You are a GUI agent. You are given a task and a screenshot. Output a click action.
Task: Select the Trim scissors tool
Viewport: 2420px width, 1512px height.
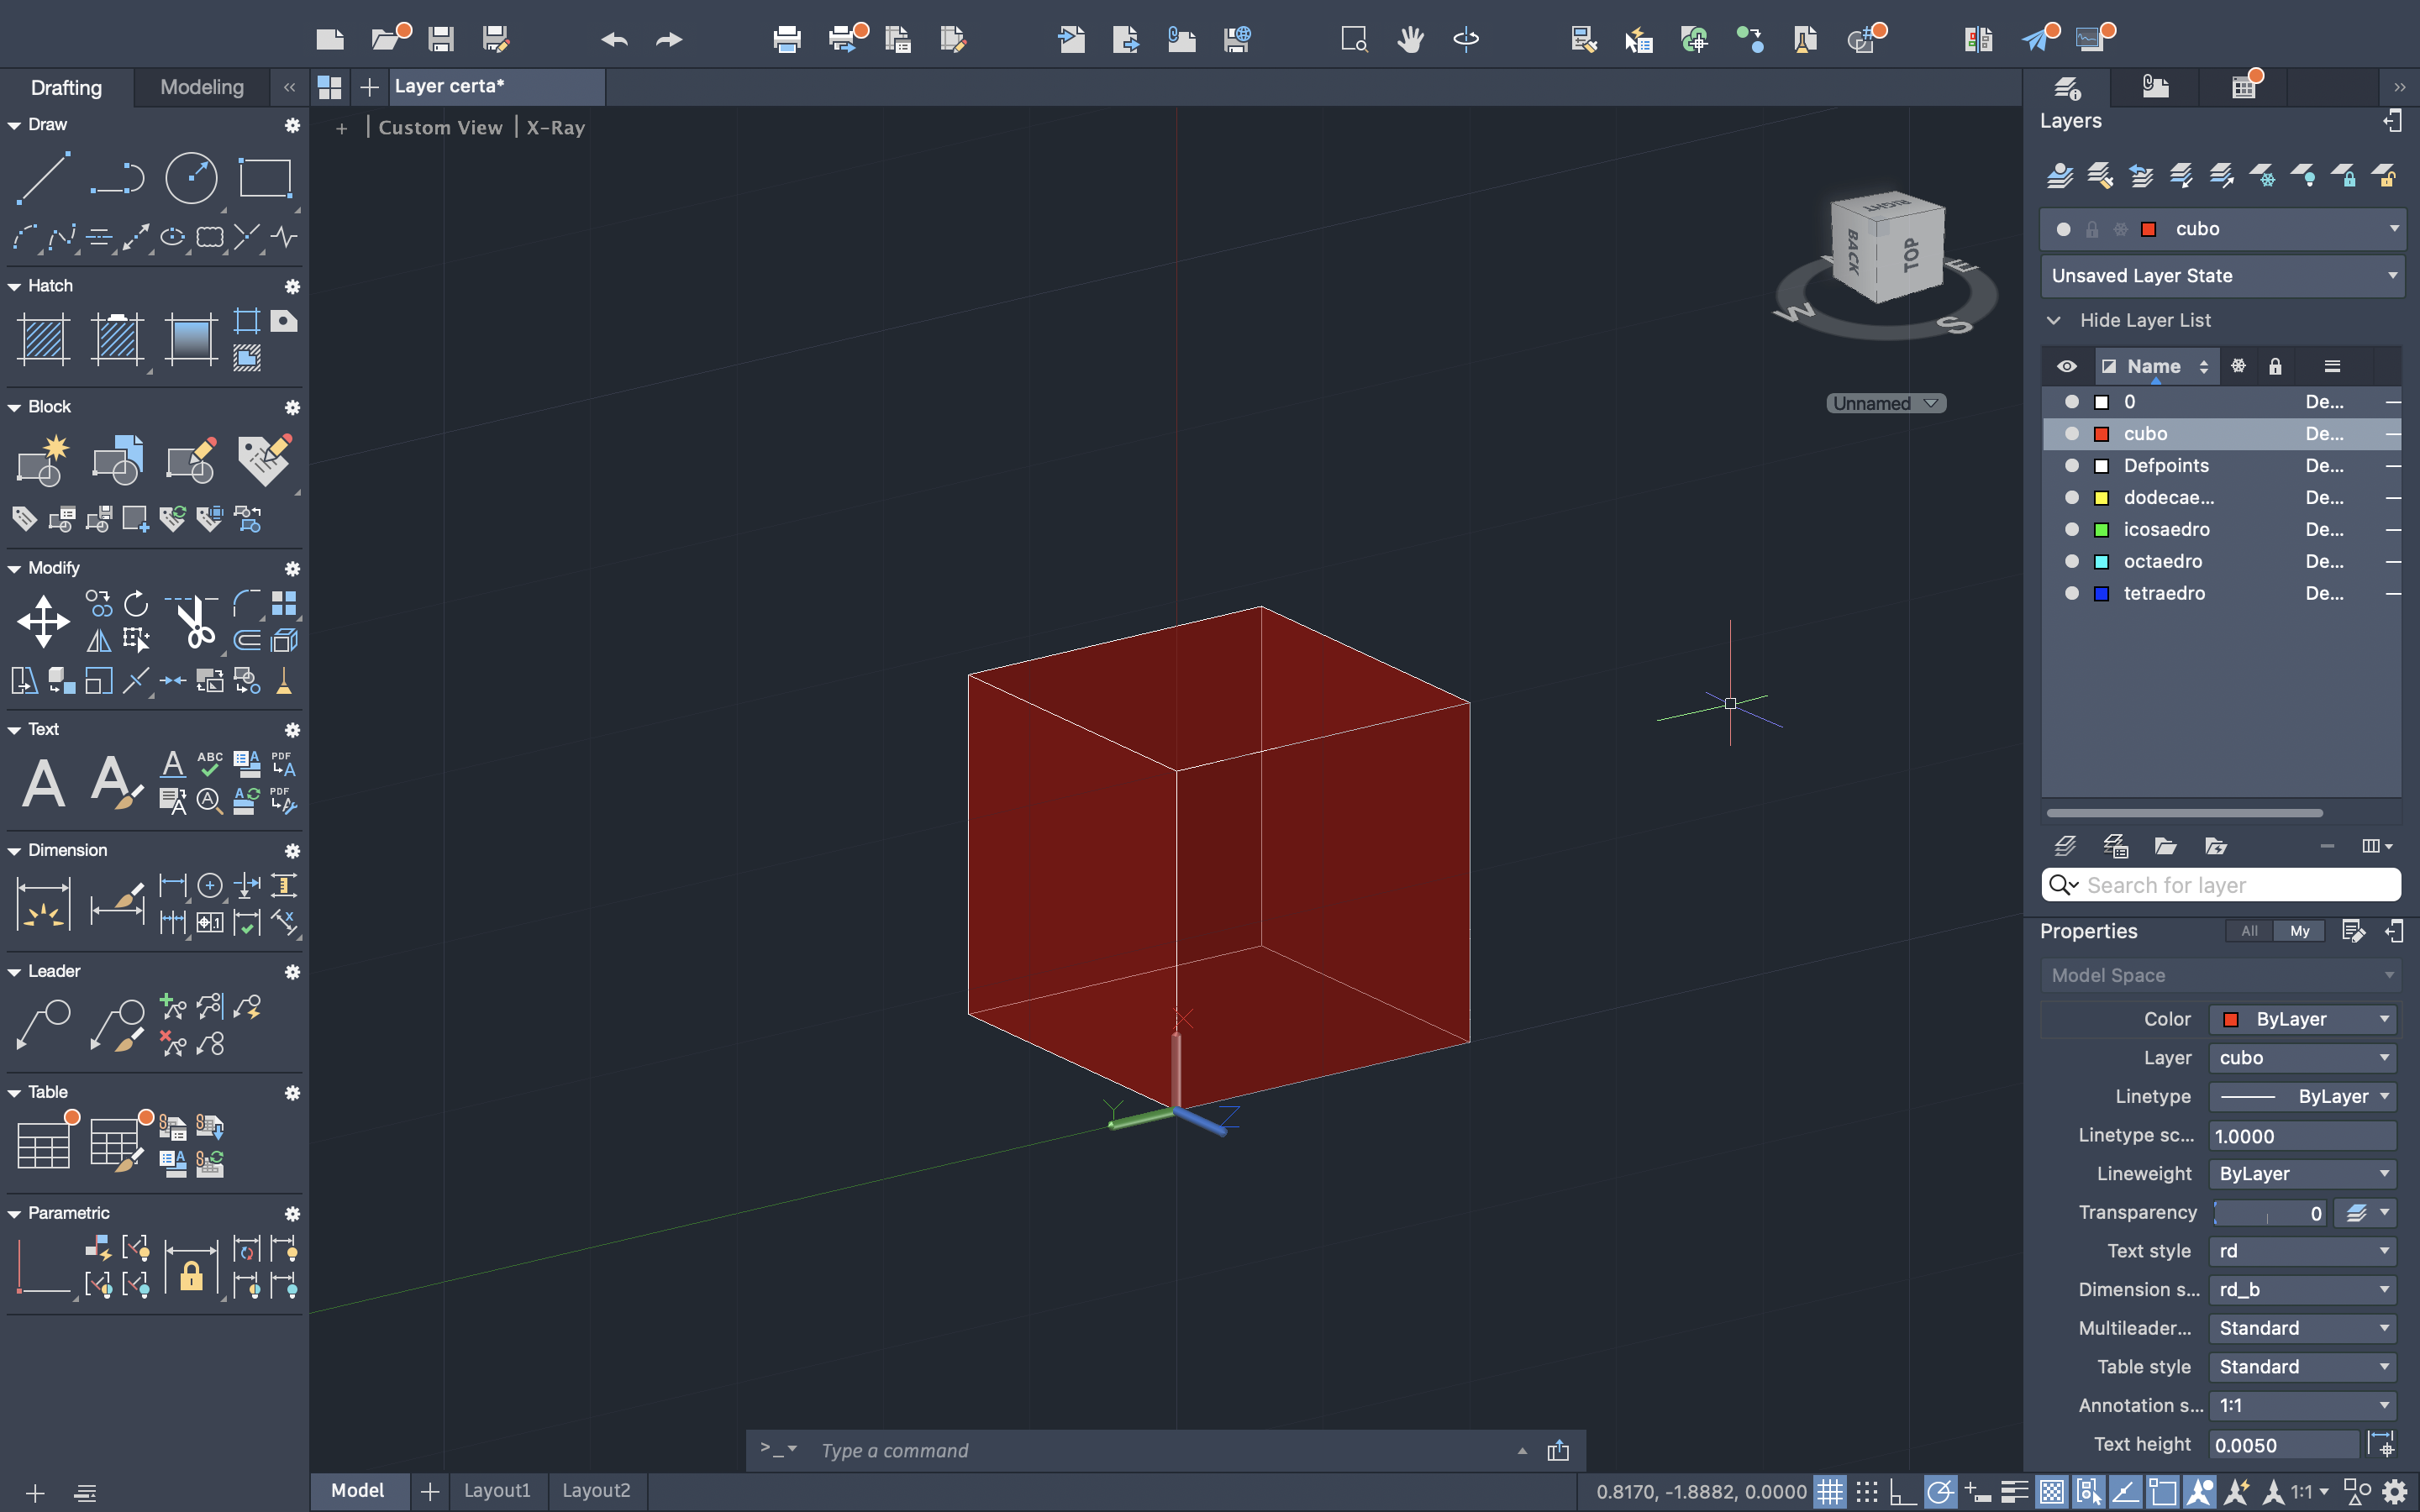click(x=194, y=621)
